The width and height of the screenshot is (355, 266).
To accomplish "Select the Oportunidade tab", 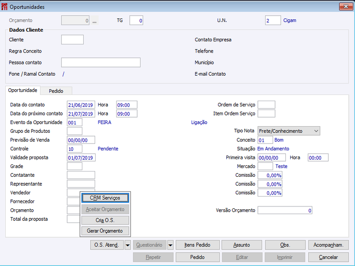I will click(23, 90).
